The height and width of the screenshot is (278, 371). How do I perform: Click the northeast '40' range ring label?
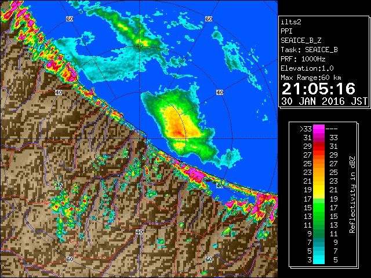(x=220, y=92)
